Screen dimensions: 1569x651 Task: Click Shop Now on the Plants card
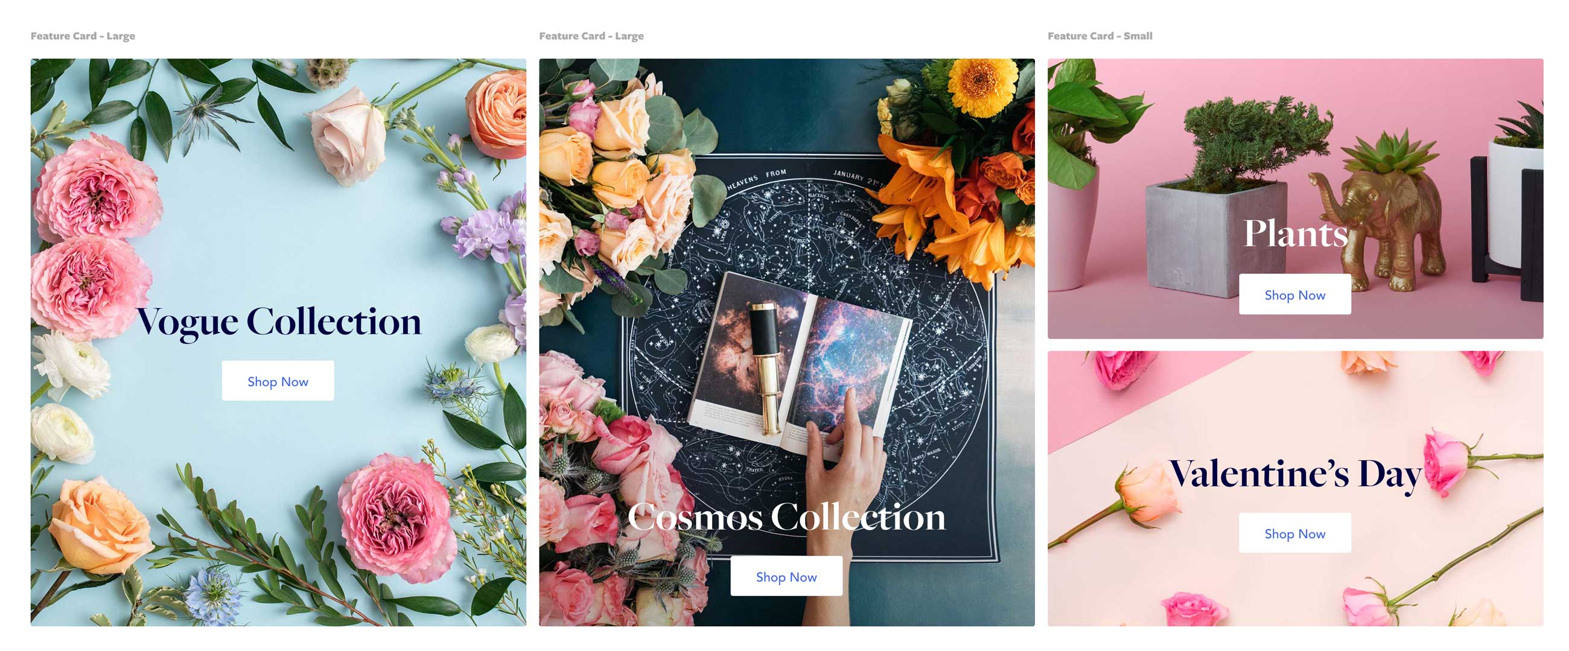1294,294
